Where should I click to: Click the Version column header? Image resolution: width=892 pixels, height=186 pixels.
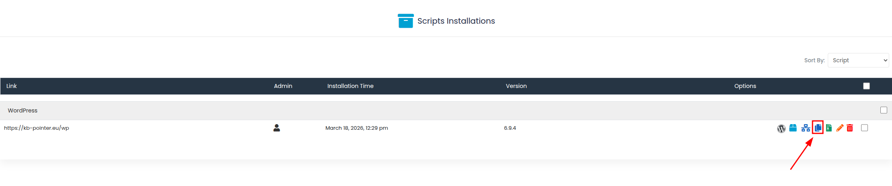[516, 86]
